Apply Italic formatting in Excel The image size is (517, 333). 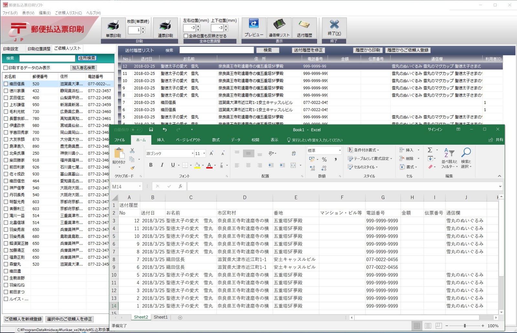(162, 165)
